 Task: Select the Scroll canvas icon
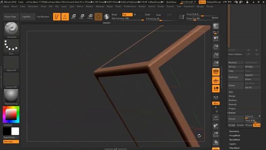pyautogui.click(x=216, y=39)
